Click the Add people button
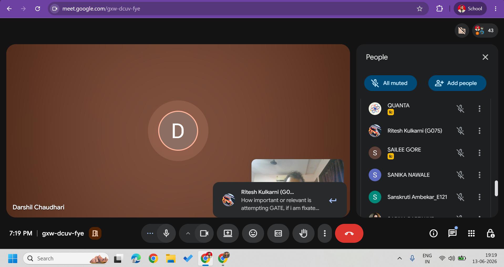The image size is (504, 267). pos(457,83)
